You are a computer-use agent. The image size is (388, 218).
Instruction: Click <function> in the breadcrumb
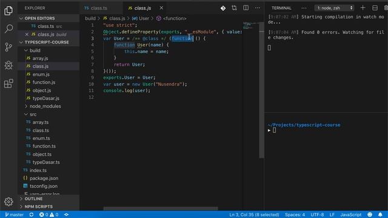[x=172, y=19]
